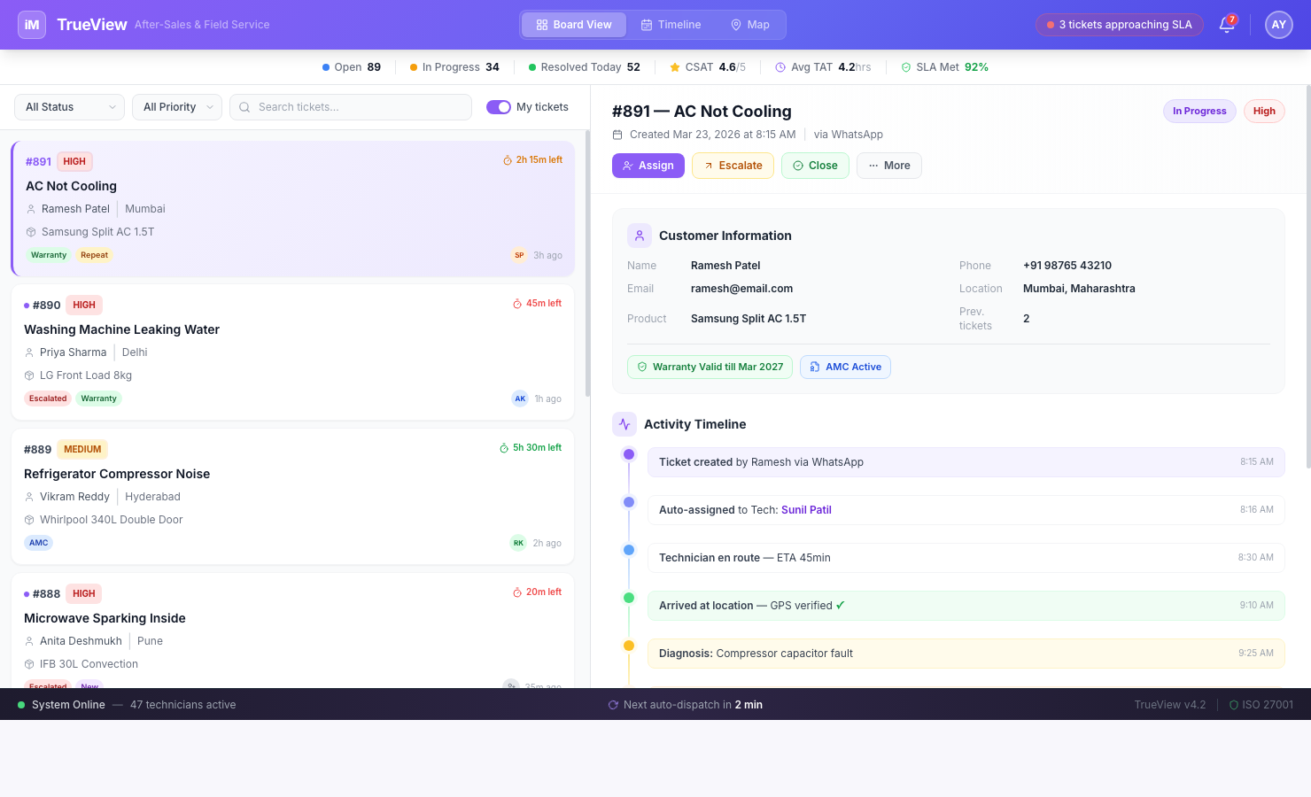Click the SP technician avatar on ticket #891
Screen dimensions: 1311x797
click(519, 255)
